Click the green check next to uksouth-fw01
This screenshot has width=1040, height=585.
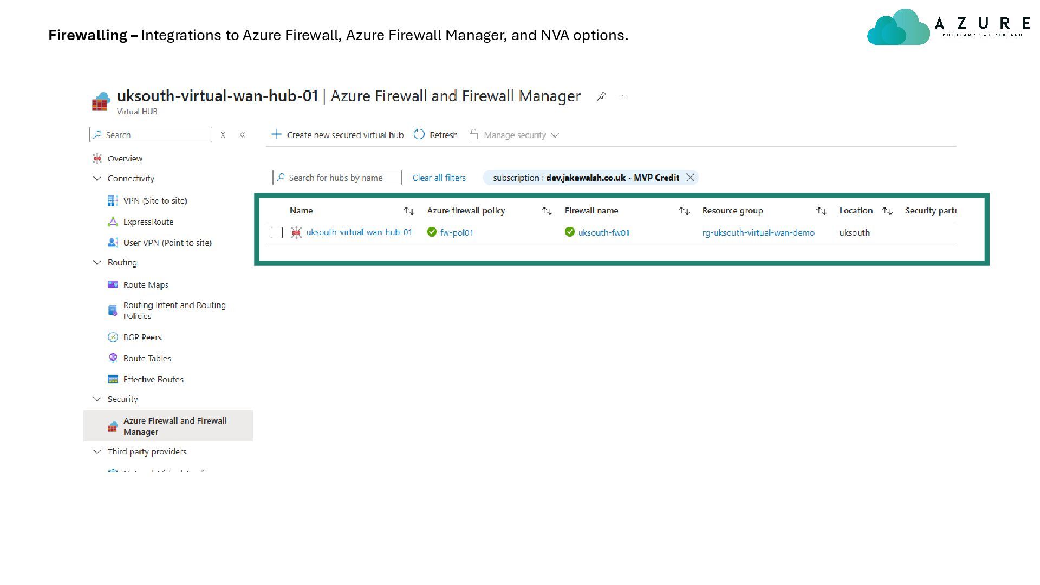pyautogui.click(x=569, y=232)
